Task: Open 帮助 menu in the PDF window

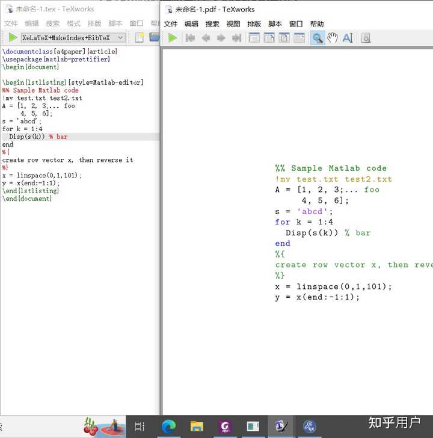Action: click(317, 24)
